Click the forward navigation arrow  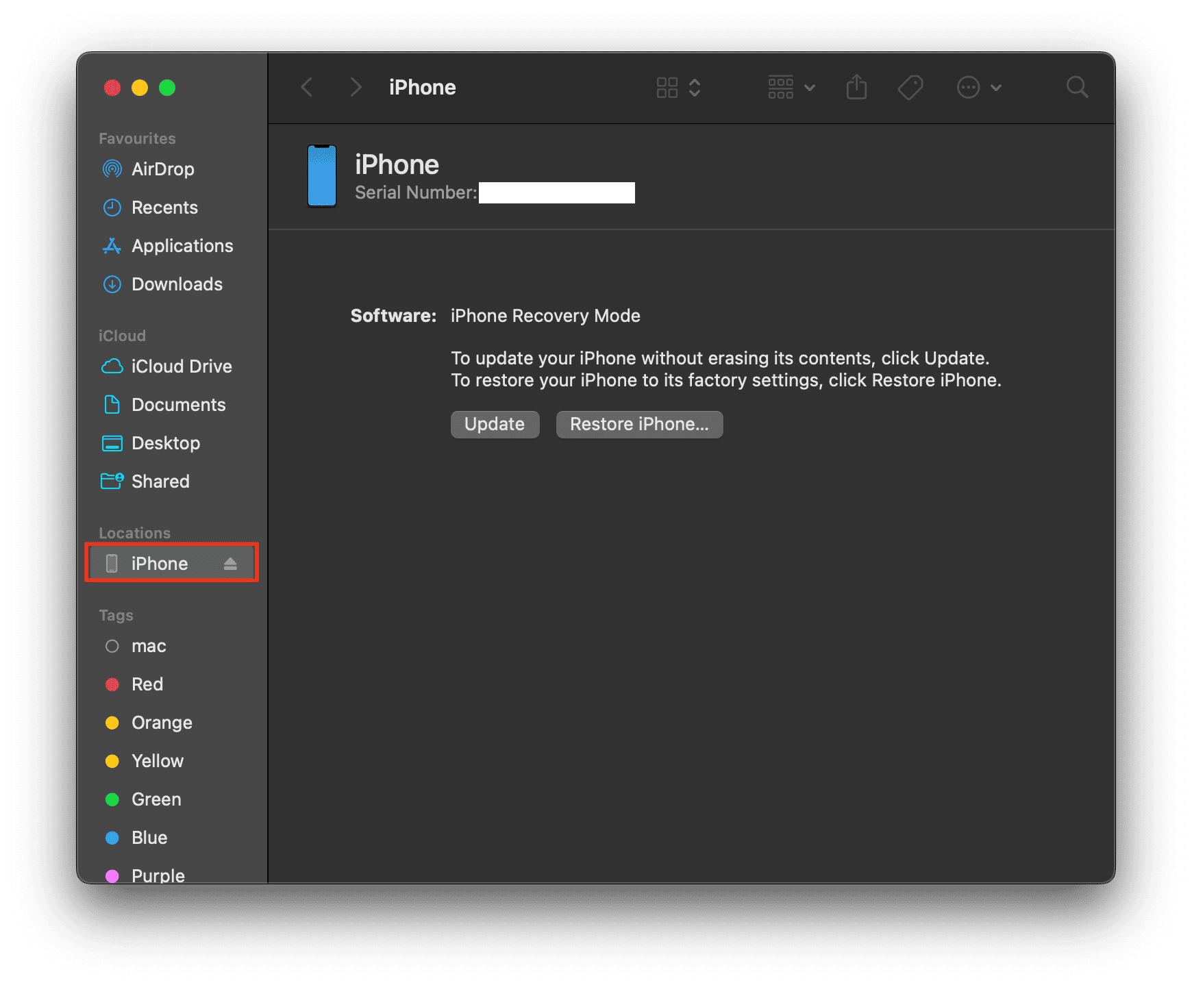tap(355, 88)
